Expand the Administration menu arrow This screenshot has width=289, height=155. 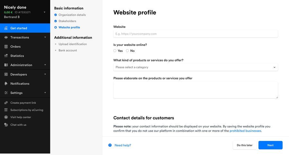click(45, 65)
